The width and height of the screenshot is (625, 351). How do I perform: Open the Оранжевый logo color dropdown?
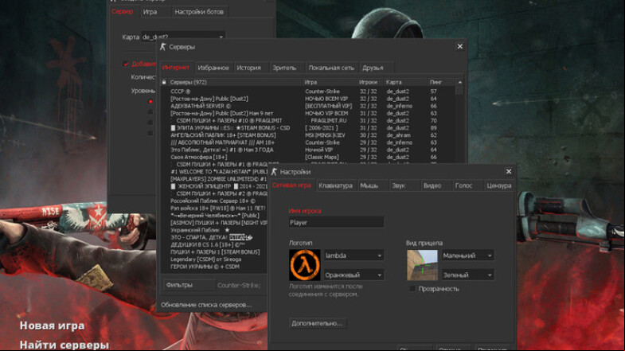354,275
